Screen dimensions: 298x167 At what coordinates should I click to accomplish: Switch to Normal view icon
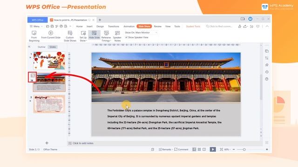click(194, 149)
